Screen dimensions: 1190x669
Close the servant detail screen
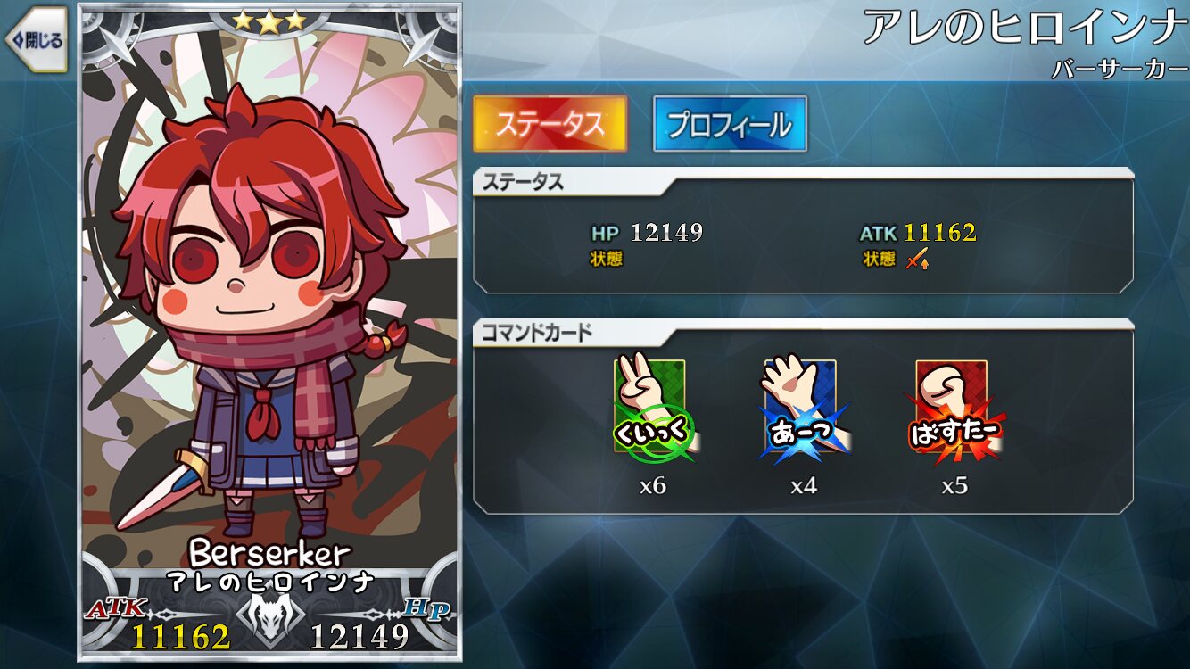36,40
